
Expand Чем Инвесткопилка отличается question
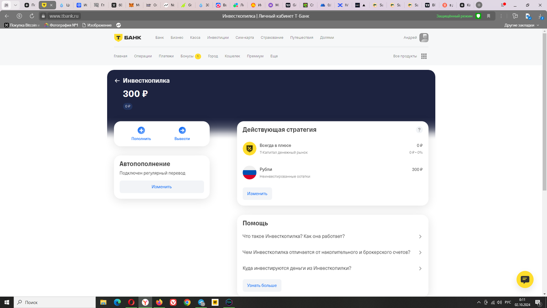(x=333, y=252)
